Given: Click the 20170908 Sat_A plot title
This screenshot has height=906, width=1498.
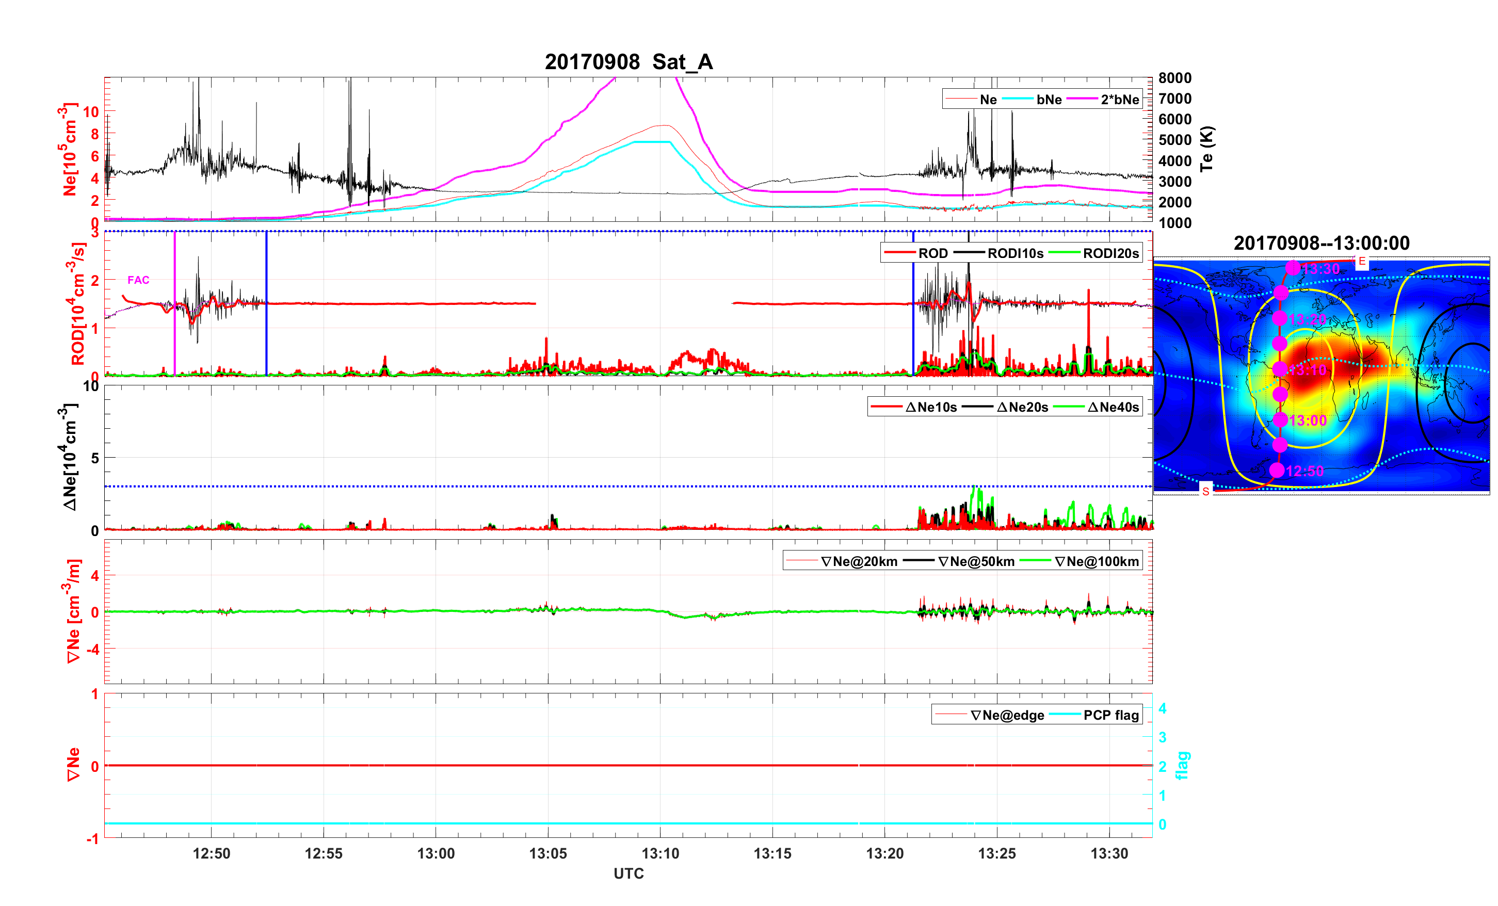Looking at the screenshot, I should tap(628, 62).
